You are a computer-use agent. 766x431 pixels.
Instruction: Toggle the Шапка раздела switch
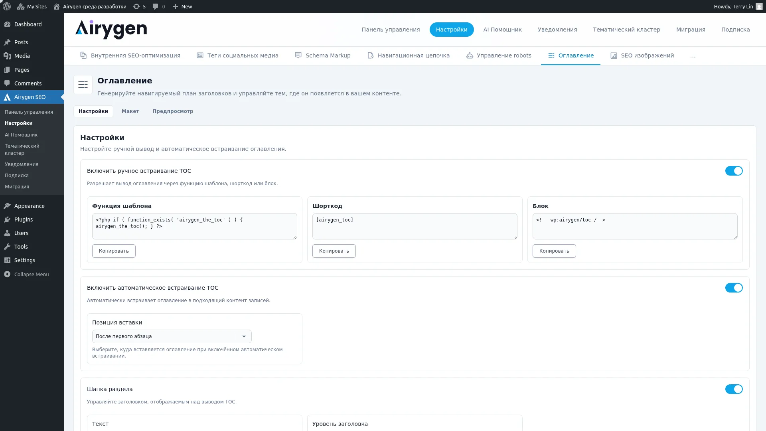[734, 389]
